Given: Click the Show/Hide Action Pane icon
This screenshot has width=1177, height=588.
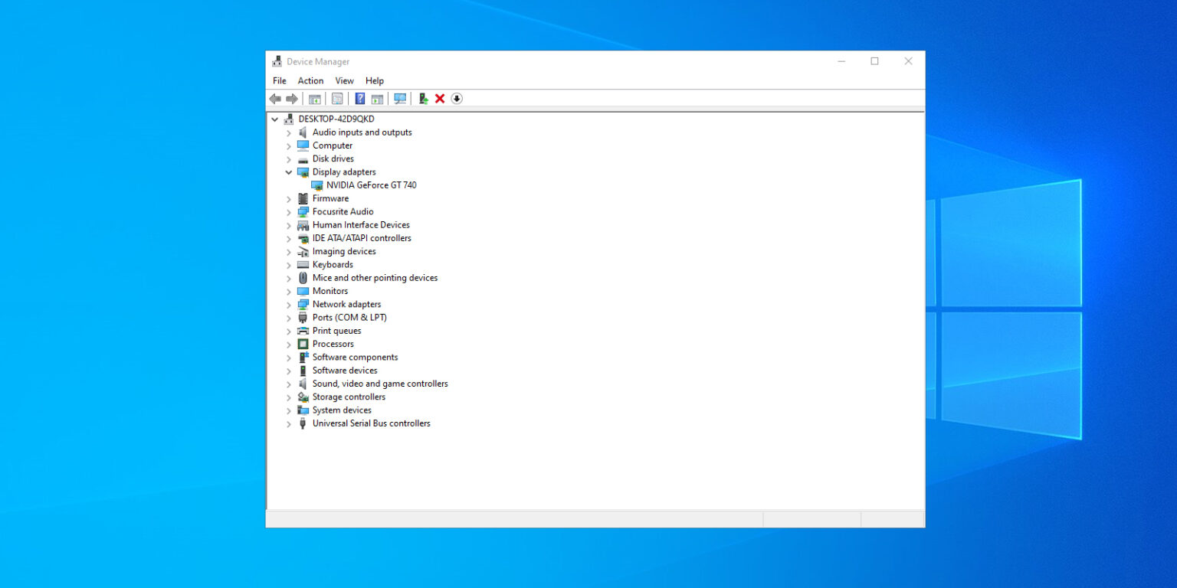Looking at the screenshot, I should pyautogui.click(x=377, y=99).
